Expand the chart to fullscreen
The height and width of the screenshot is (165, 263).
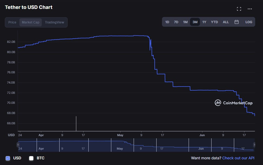click(239, 9)
